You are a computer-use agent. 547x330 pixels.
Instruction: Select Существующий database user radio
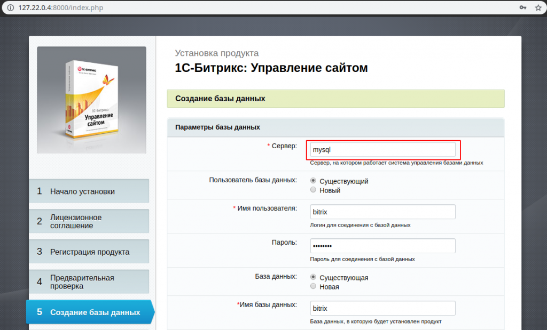(313, 181)
